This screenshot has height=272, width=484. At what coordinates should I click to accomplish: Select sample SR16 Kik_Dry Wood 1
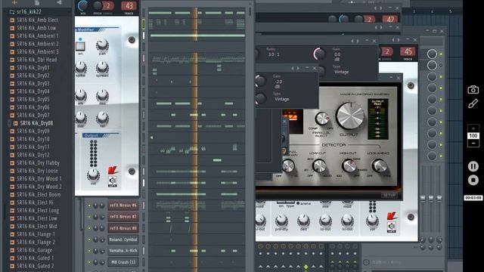click(39, 178)
